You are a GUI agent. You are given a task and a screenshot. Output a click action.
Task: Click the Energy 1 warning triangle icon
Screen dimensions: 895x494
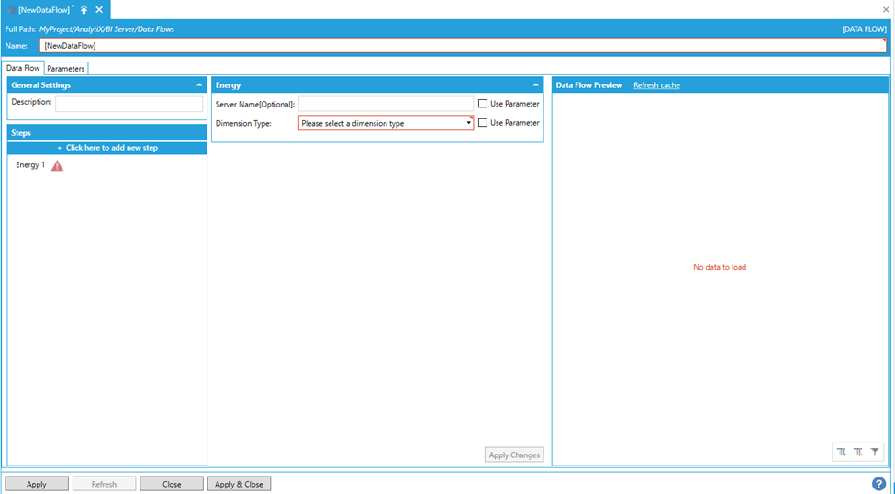point(57,165)
